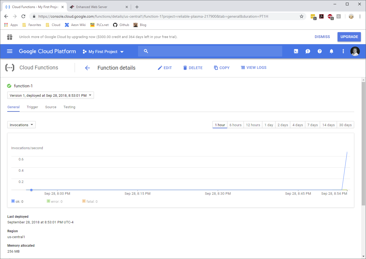This screenshot has height=259, width=366.
Task: Open the Github bookmark
Action: (121, 25)
